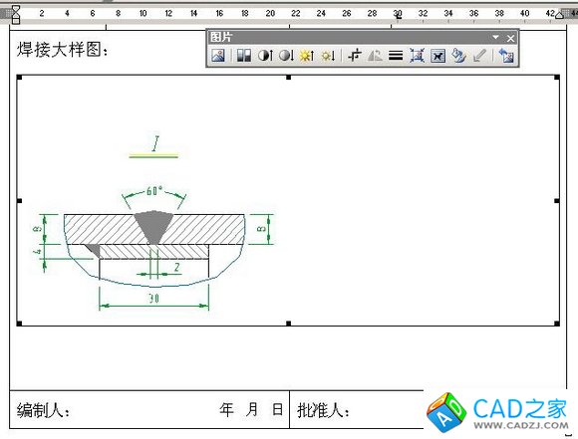The height and width of the screenshot is (439, 578).
Task: Click ruler number 20
Action: (270, 13)
